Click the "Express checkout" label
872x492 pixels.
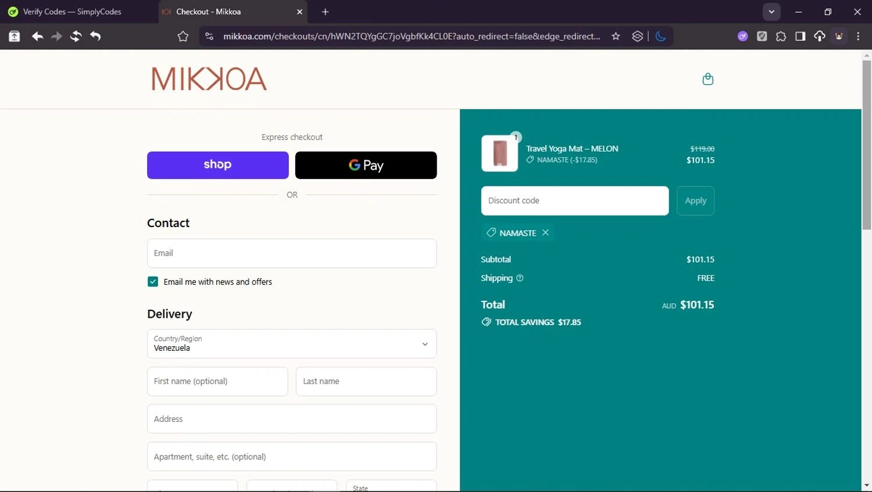292,137
